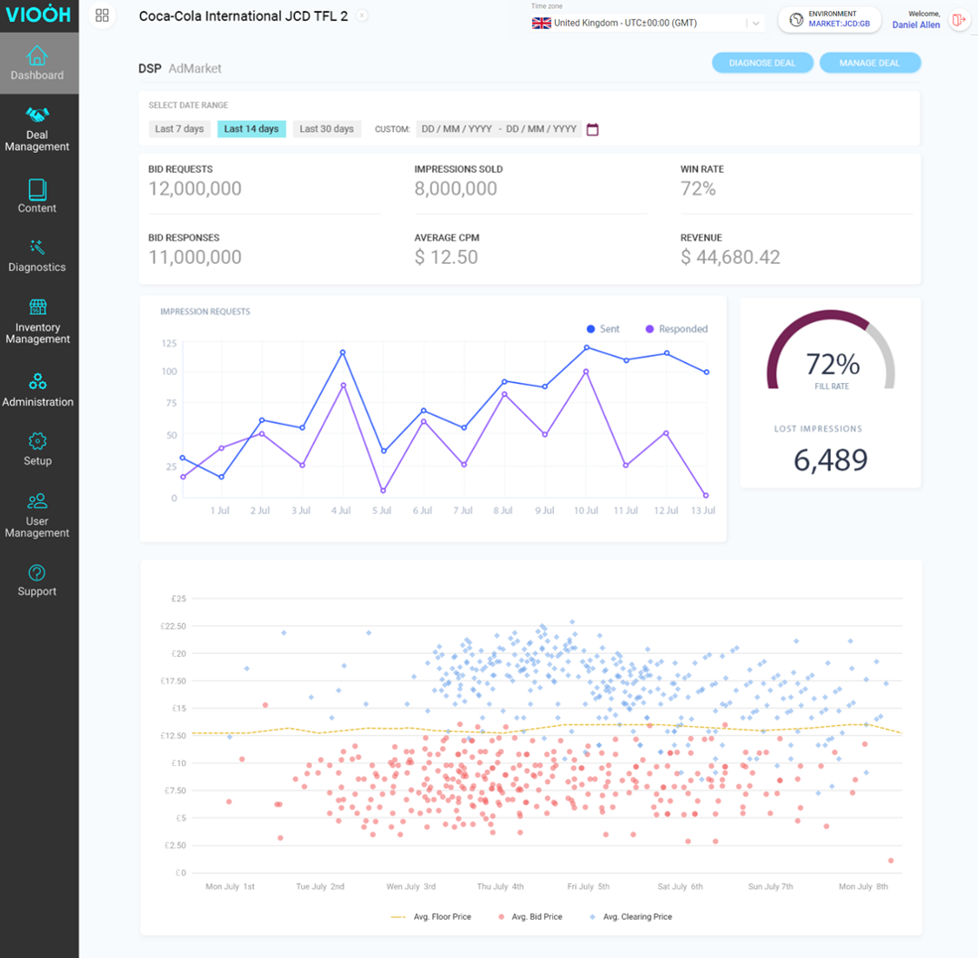Click the custom DD / MM / YYYY date field
The width and height of the screenshot is (978, 958).
499,129
